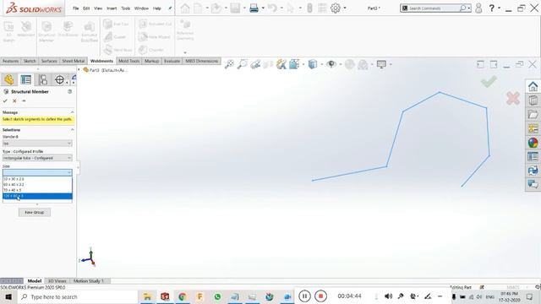Switch to the PropertyManager tab icon
Screen dimensions: 541x304
point(26,79)
